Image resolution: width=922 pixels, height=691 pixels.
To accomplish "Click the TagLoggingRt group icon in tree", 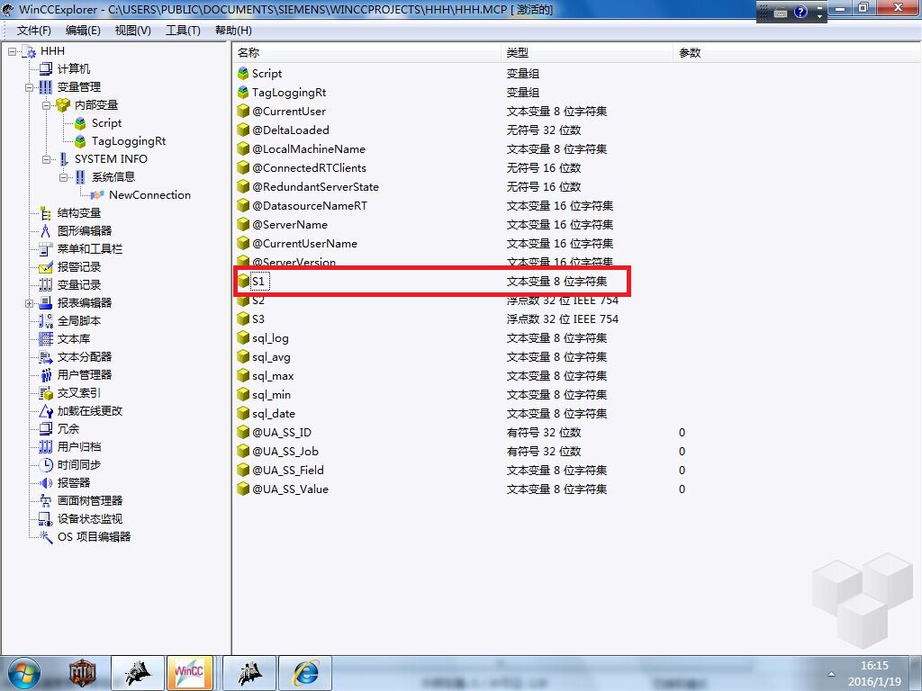I will [x=80, y=141].
